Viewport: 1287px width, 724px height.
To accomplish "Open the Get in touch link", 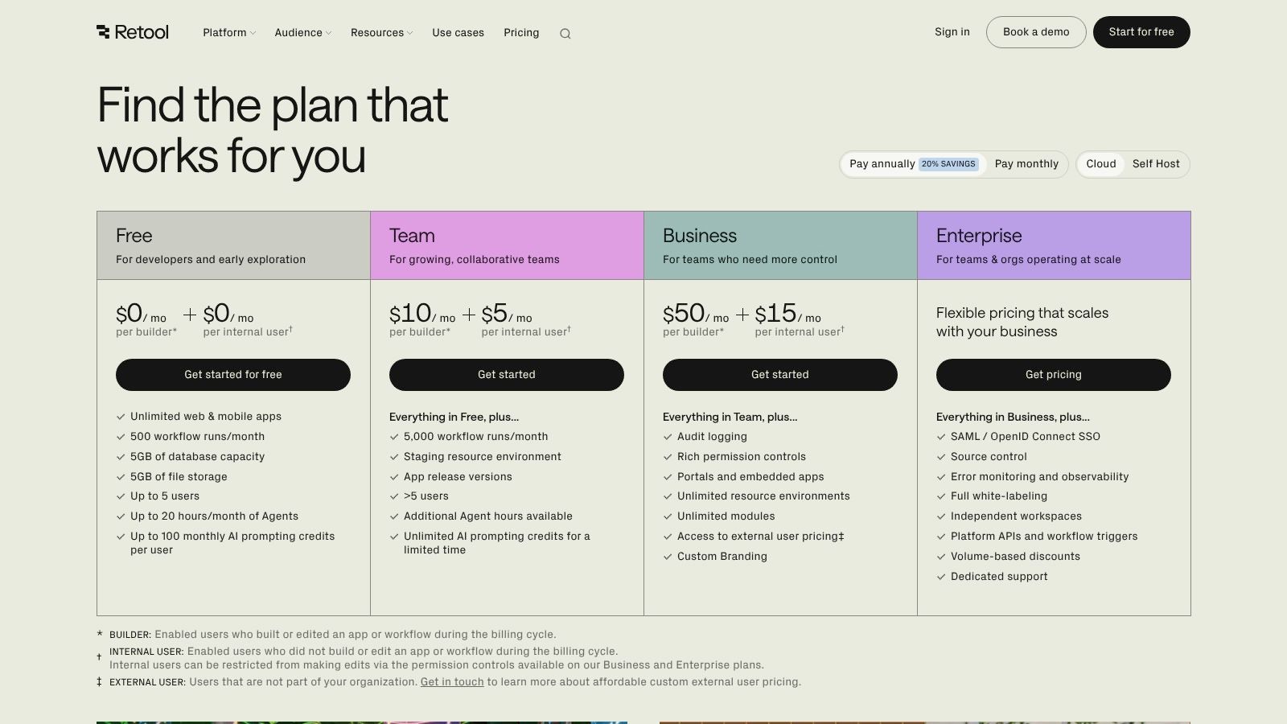I will pos(452,681).
